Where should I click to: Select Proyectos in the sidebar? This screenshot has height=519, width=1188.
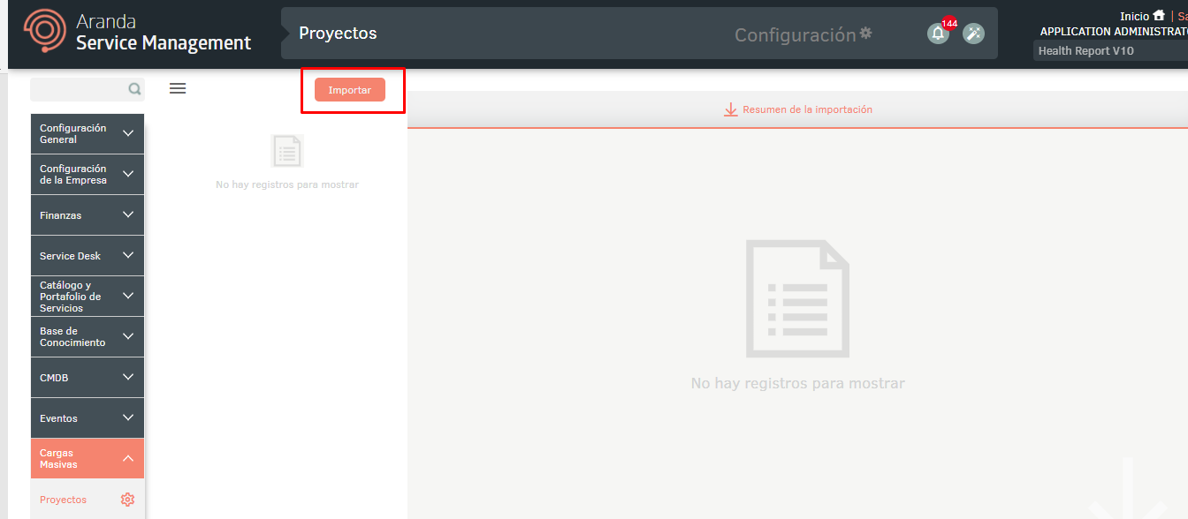[x=63, y=500]
